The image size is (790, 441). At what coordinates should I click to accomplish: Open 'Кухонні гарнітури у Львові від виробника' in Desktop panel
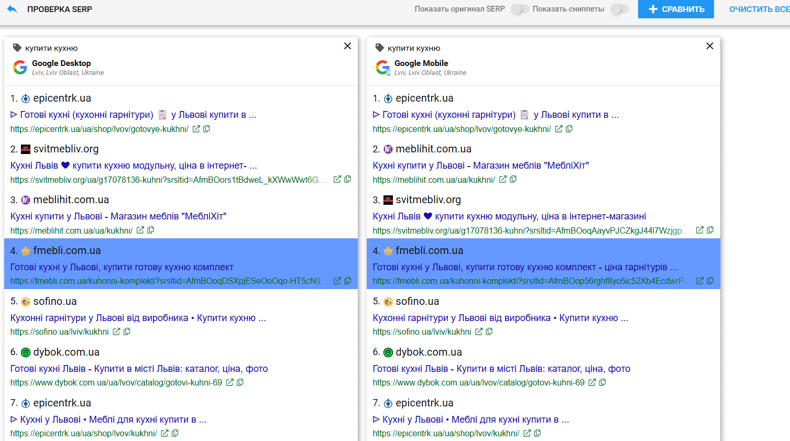(x=138, y=318)
